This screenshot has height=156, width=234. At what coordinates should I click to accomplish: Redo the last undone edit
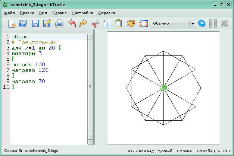pyautogui.click(x=83, y=23)
